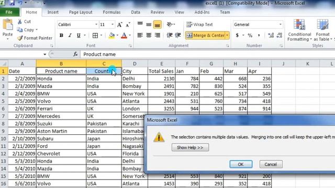Switch to the Insert tab
This screenshot has height=188, width=335.
[53, 12]
